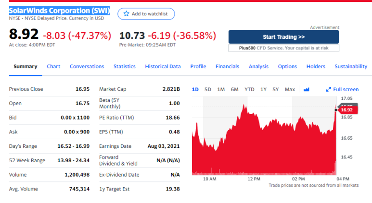Add SolarWinds to watchlist
The image size is (372, 203).
146,14
